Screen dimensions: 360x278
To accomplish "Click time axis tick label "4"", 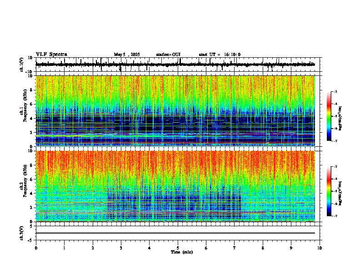I will (150, 248).
